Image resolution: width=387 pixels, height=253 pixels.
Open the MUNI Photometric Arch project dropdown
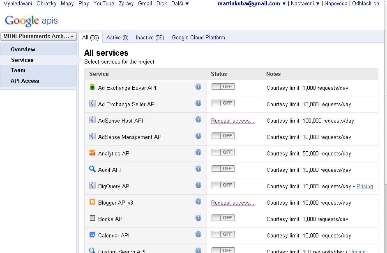[39, 36]
